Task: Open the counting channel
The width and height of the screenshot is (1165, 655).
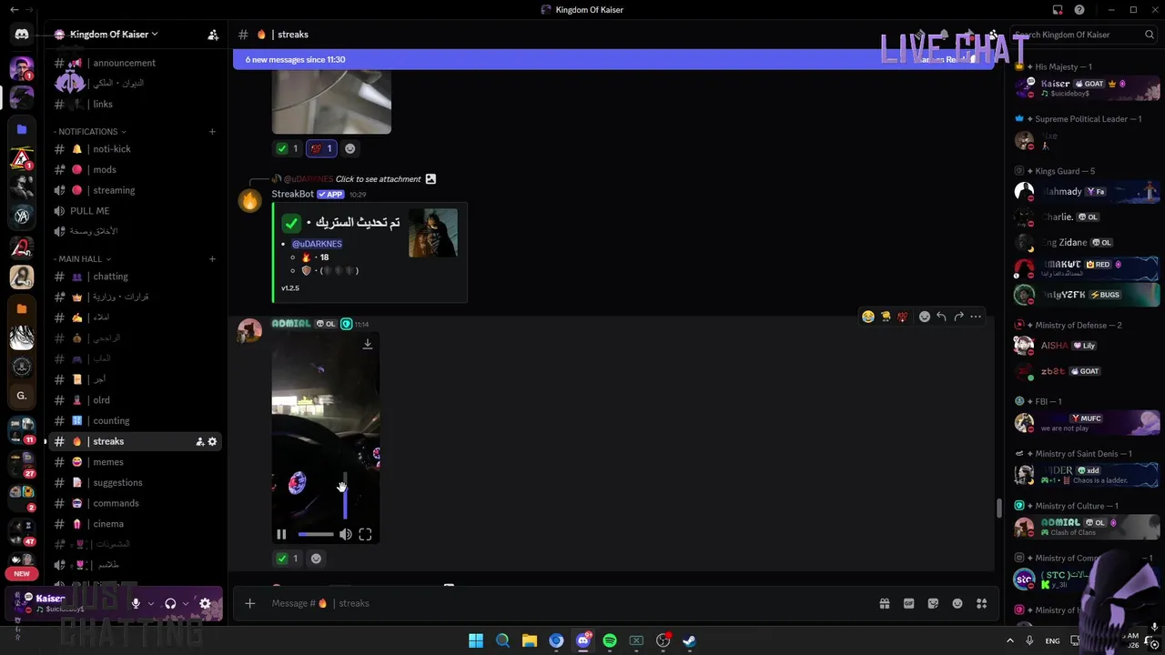Action: coord(134,421)
